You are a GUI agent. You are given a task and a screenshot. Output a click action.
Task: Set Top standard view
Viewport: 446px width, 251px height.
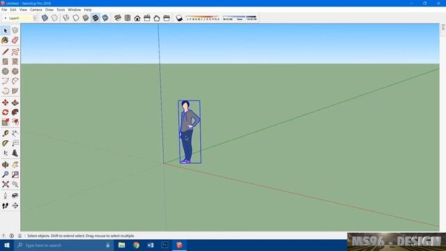(x=128, y=18)
